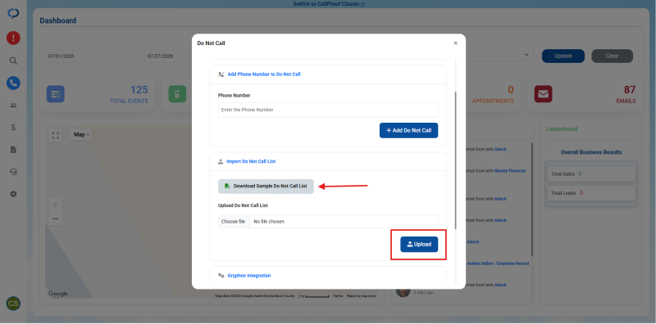Image resolution: width=656 pixels, height=324 pixels.
Task: Open the headset support icon
Action: point(13,172)
